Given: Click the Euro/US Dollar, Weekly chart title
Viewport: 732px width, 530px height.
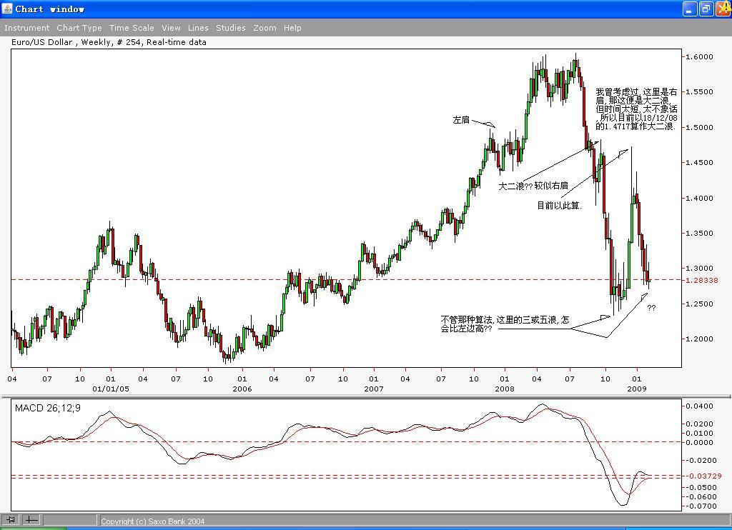Looking at the screenshot, I should pos(109,42).
